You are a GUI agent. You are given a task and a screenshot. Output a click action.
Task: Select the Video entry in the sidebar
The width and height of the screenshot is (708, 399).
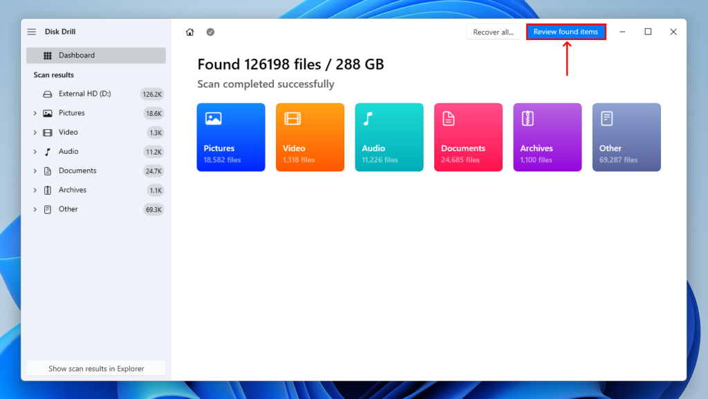tap(69, 132)
